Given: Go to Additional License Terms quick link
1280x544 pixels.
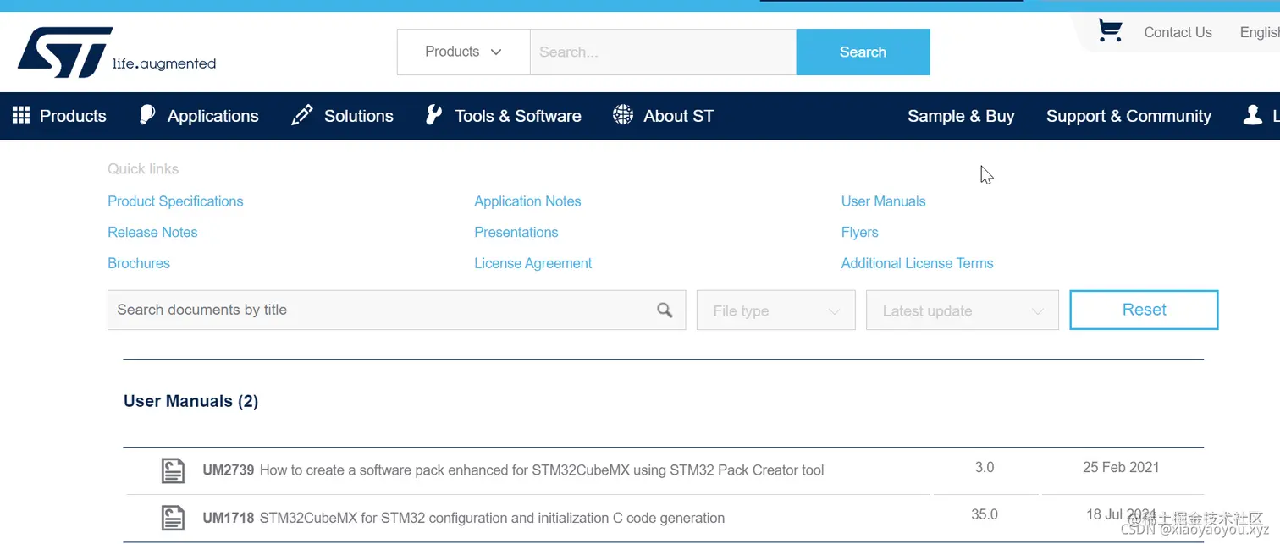Looking at the screenshot, I should coord(917,263).
